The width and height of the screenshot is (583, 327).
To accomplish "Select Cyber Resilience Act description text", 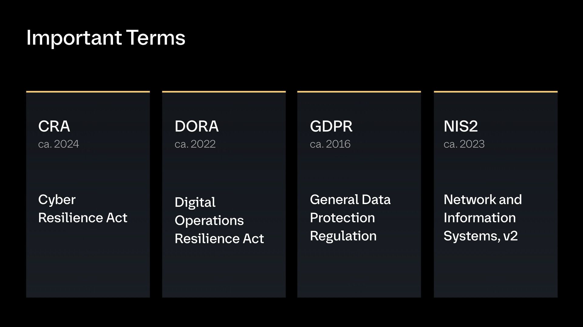I will 83,209.
